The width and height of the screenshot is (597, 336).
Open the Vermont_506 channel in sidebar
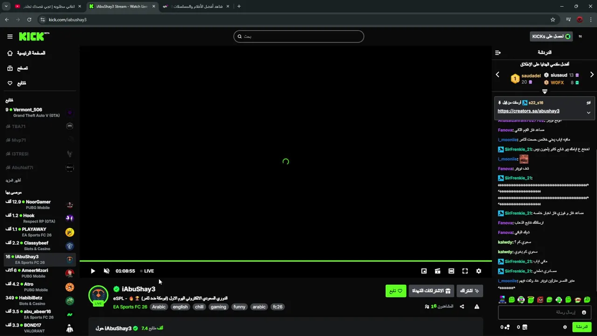point(39,112)
